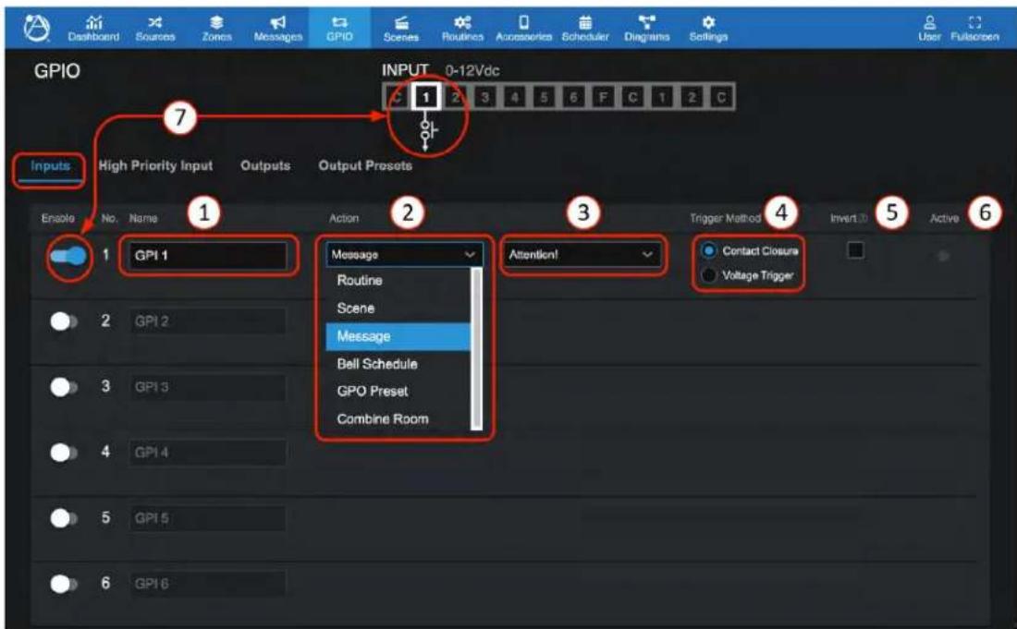
Task: Click the Active indicator for GPI 1
Action: [943, 257]
